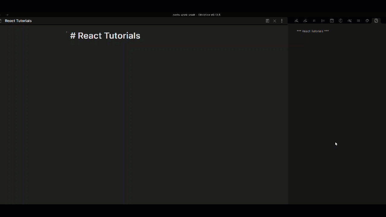Select the active rightmost sidebar tab icon
The height and width of the screenshot is (217, 386).
click(376, 21)
